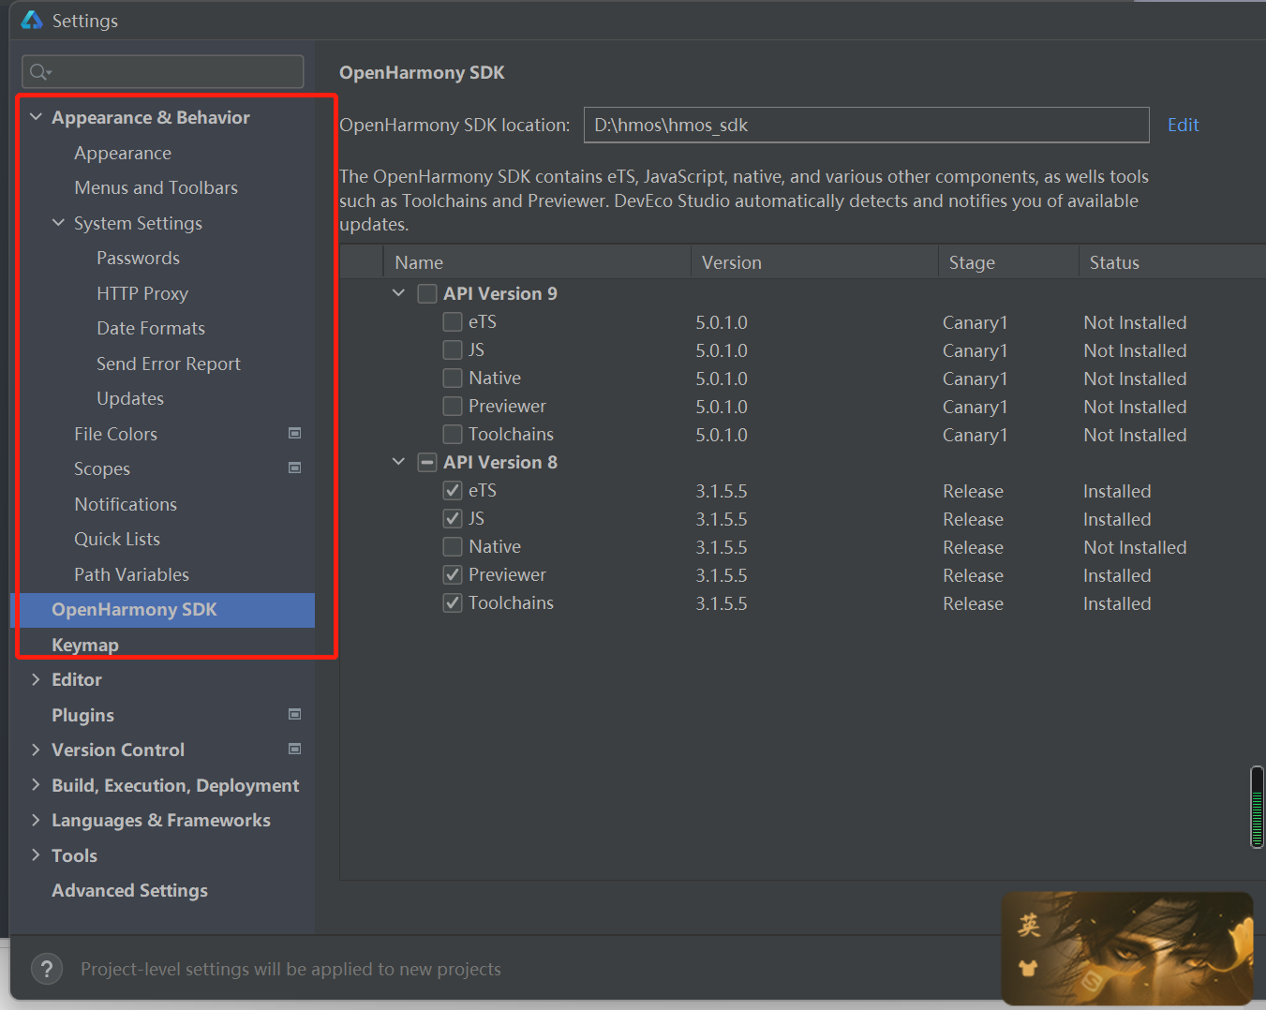Open File Colors settings

(x=115, y=434)
